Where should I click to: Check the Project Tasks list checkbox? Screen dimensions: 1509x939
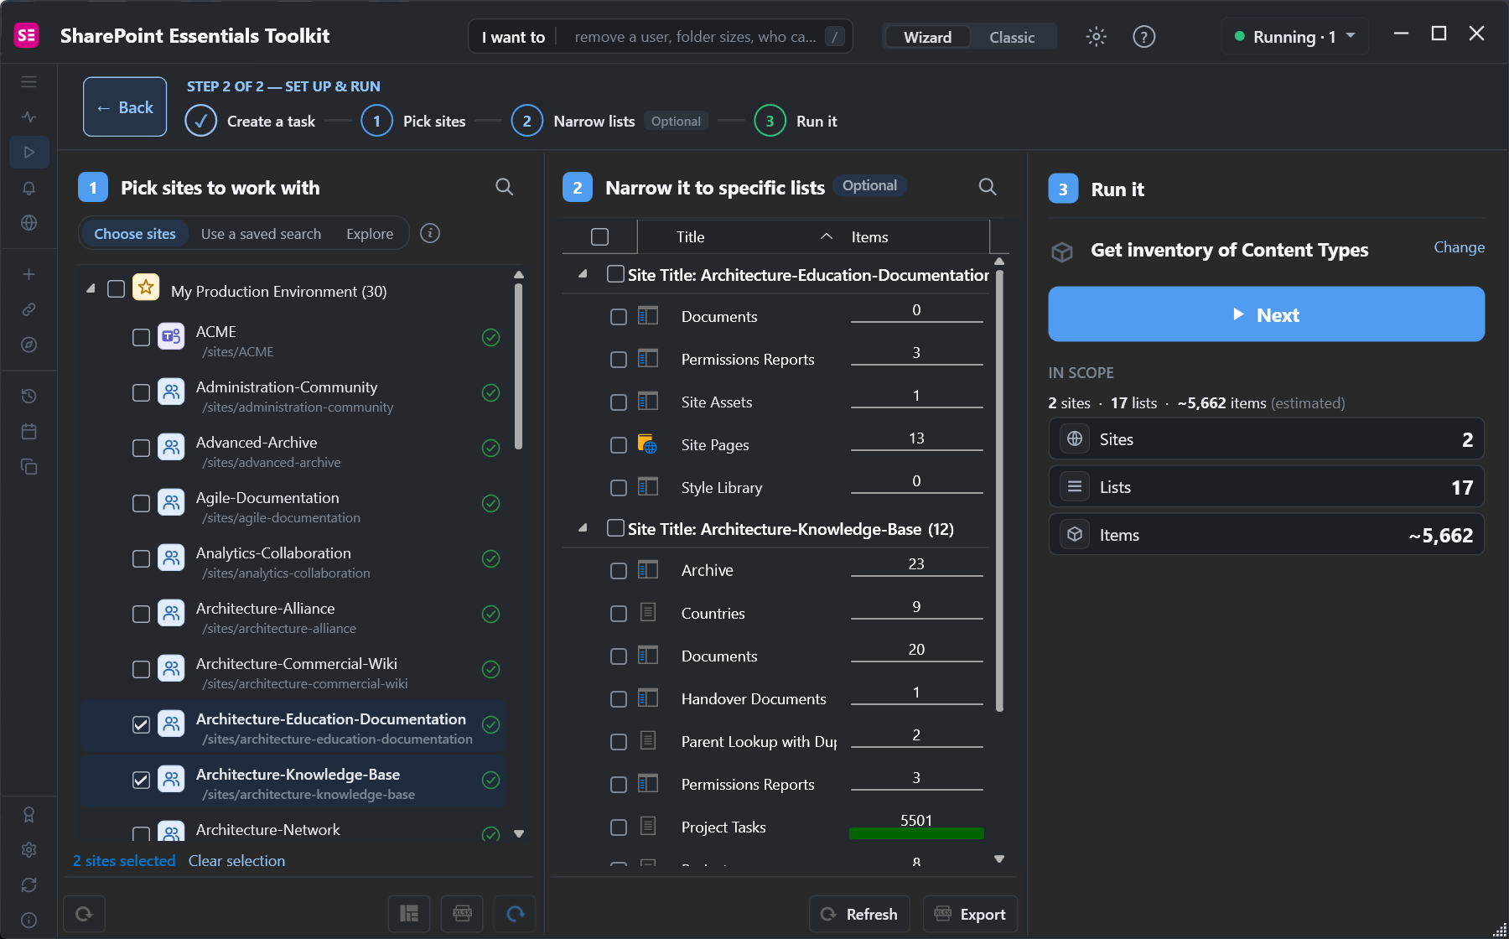[619, 827]
